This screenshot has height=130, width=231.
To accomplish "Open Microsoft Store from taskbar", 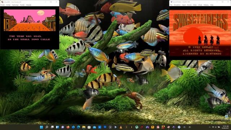I will tap(89, 127).
